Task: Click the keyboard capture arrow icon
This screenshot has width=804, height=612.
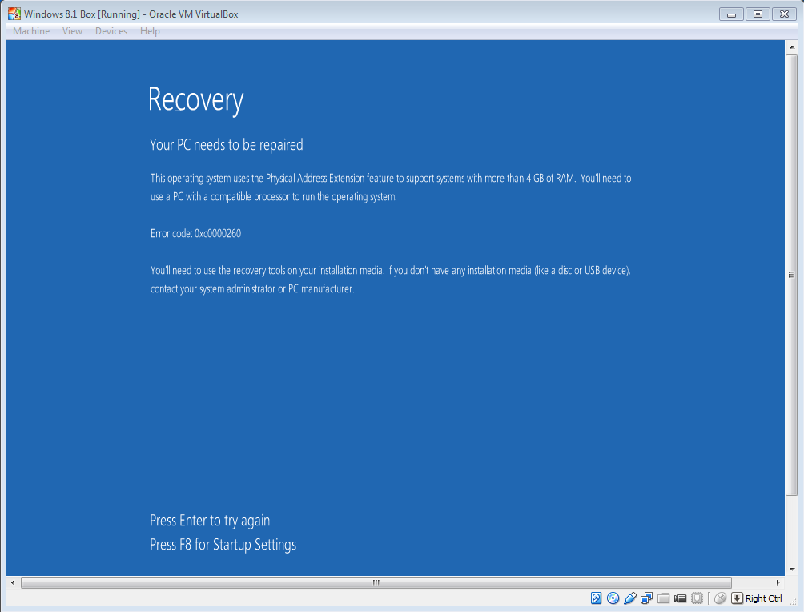Action: point(737,598)
